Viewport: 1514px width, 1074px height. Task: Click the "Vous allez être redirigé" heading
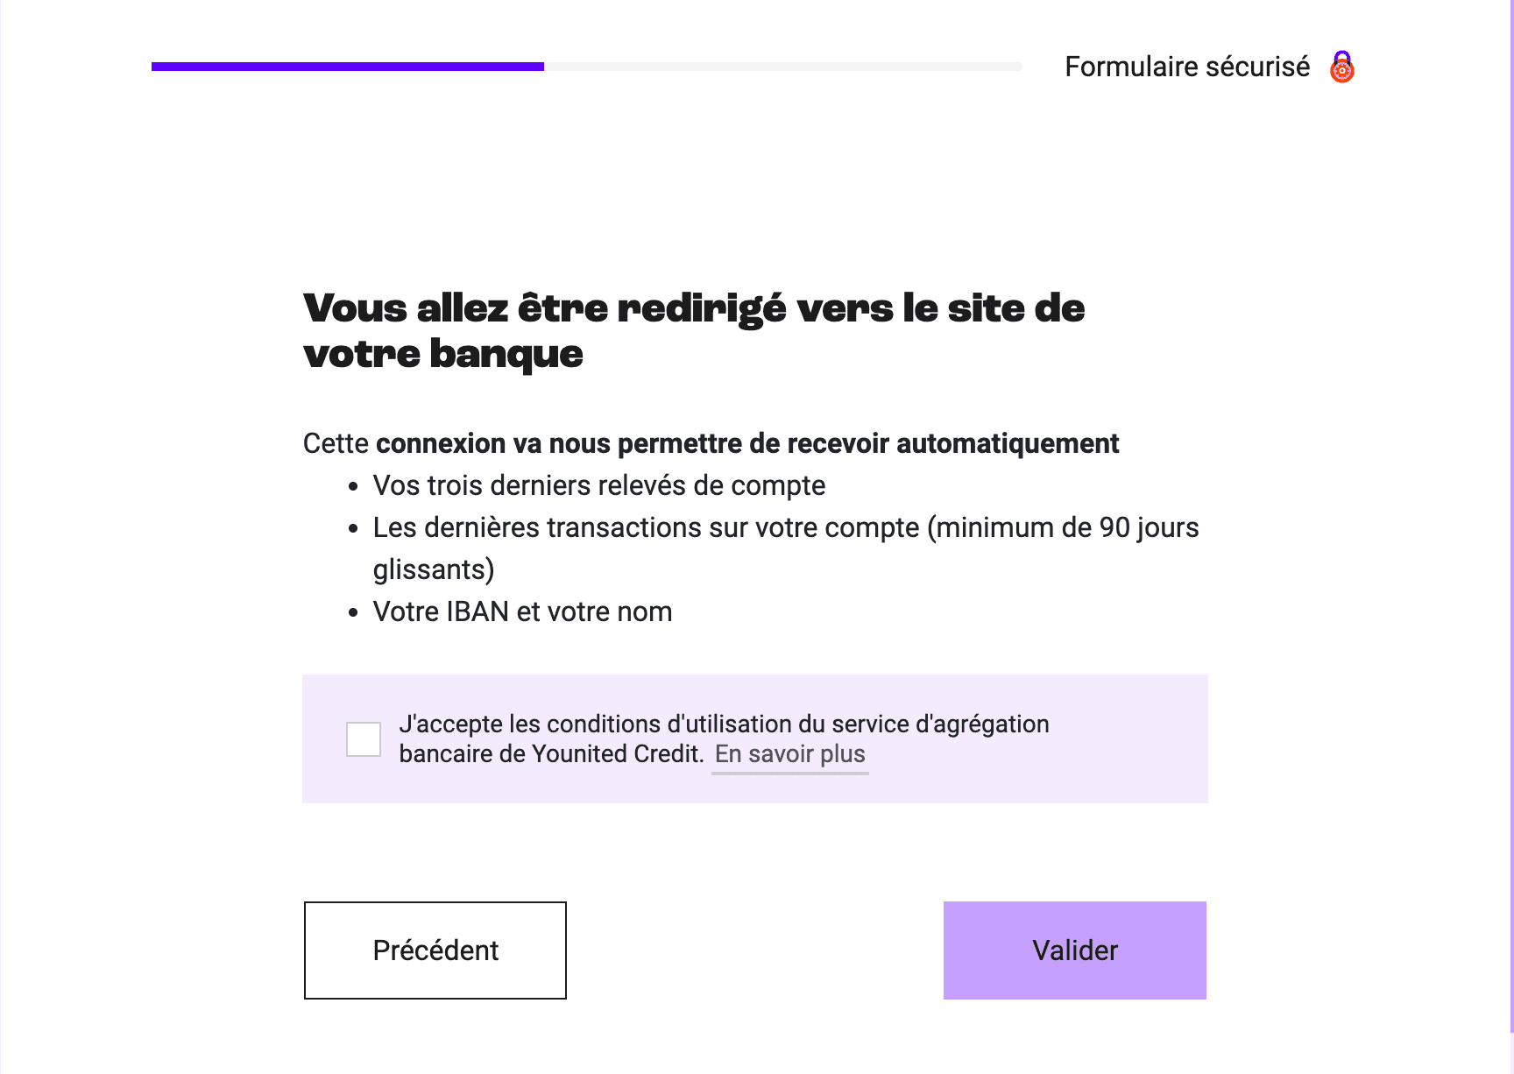click(x=693, y=308)
